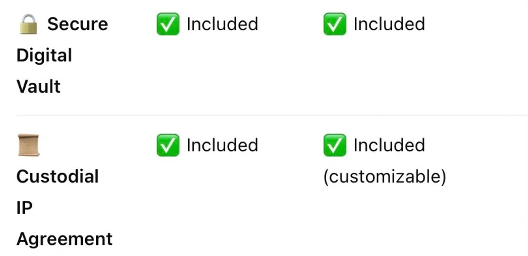Click the bold word Vault

tap(39, 87)
